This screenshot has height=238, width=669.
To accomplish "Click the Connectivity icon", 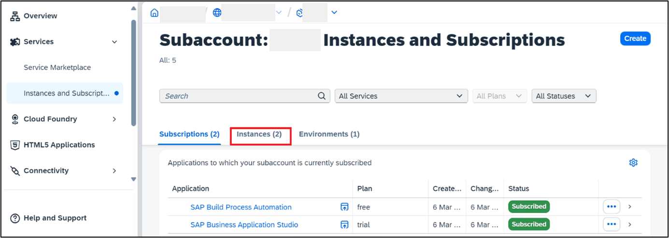I will coord(15,171).
